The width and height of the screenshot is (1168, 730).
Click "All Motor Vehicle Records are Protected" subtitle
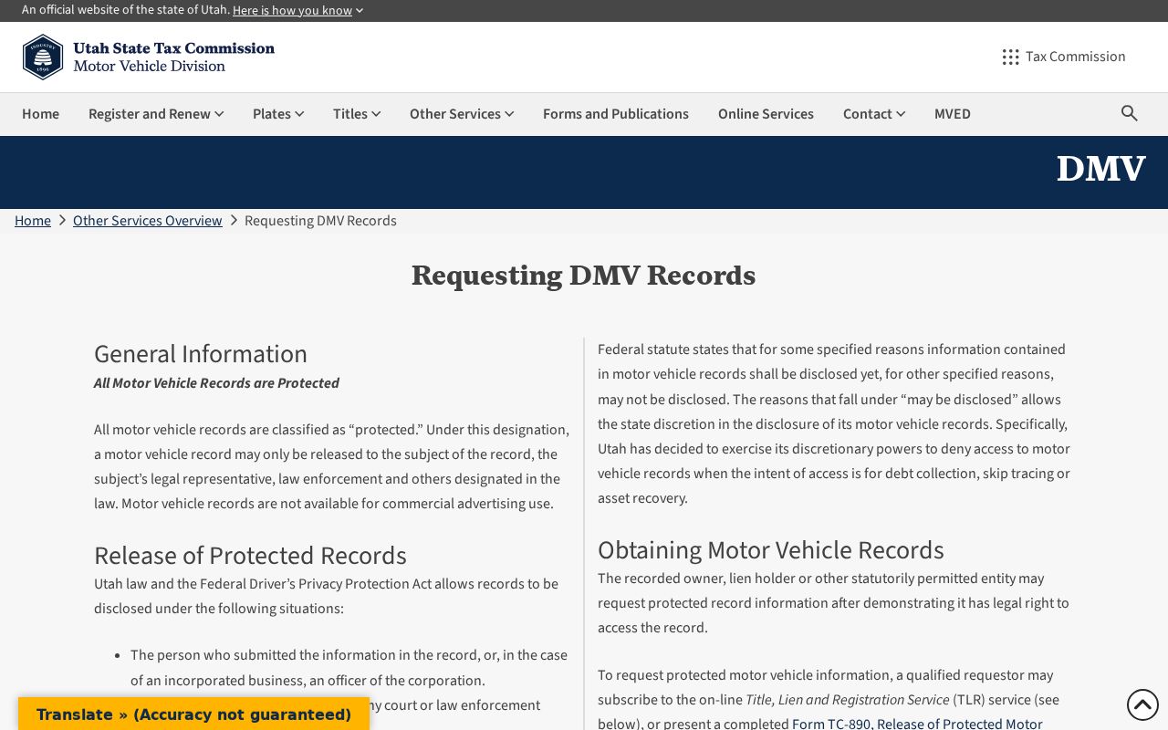tap(217, 383)
